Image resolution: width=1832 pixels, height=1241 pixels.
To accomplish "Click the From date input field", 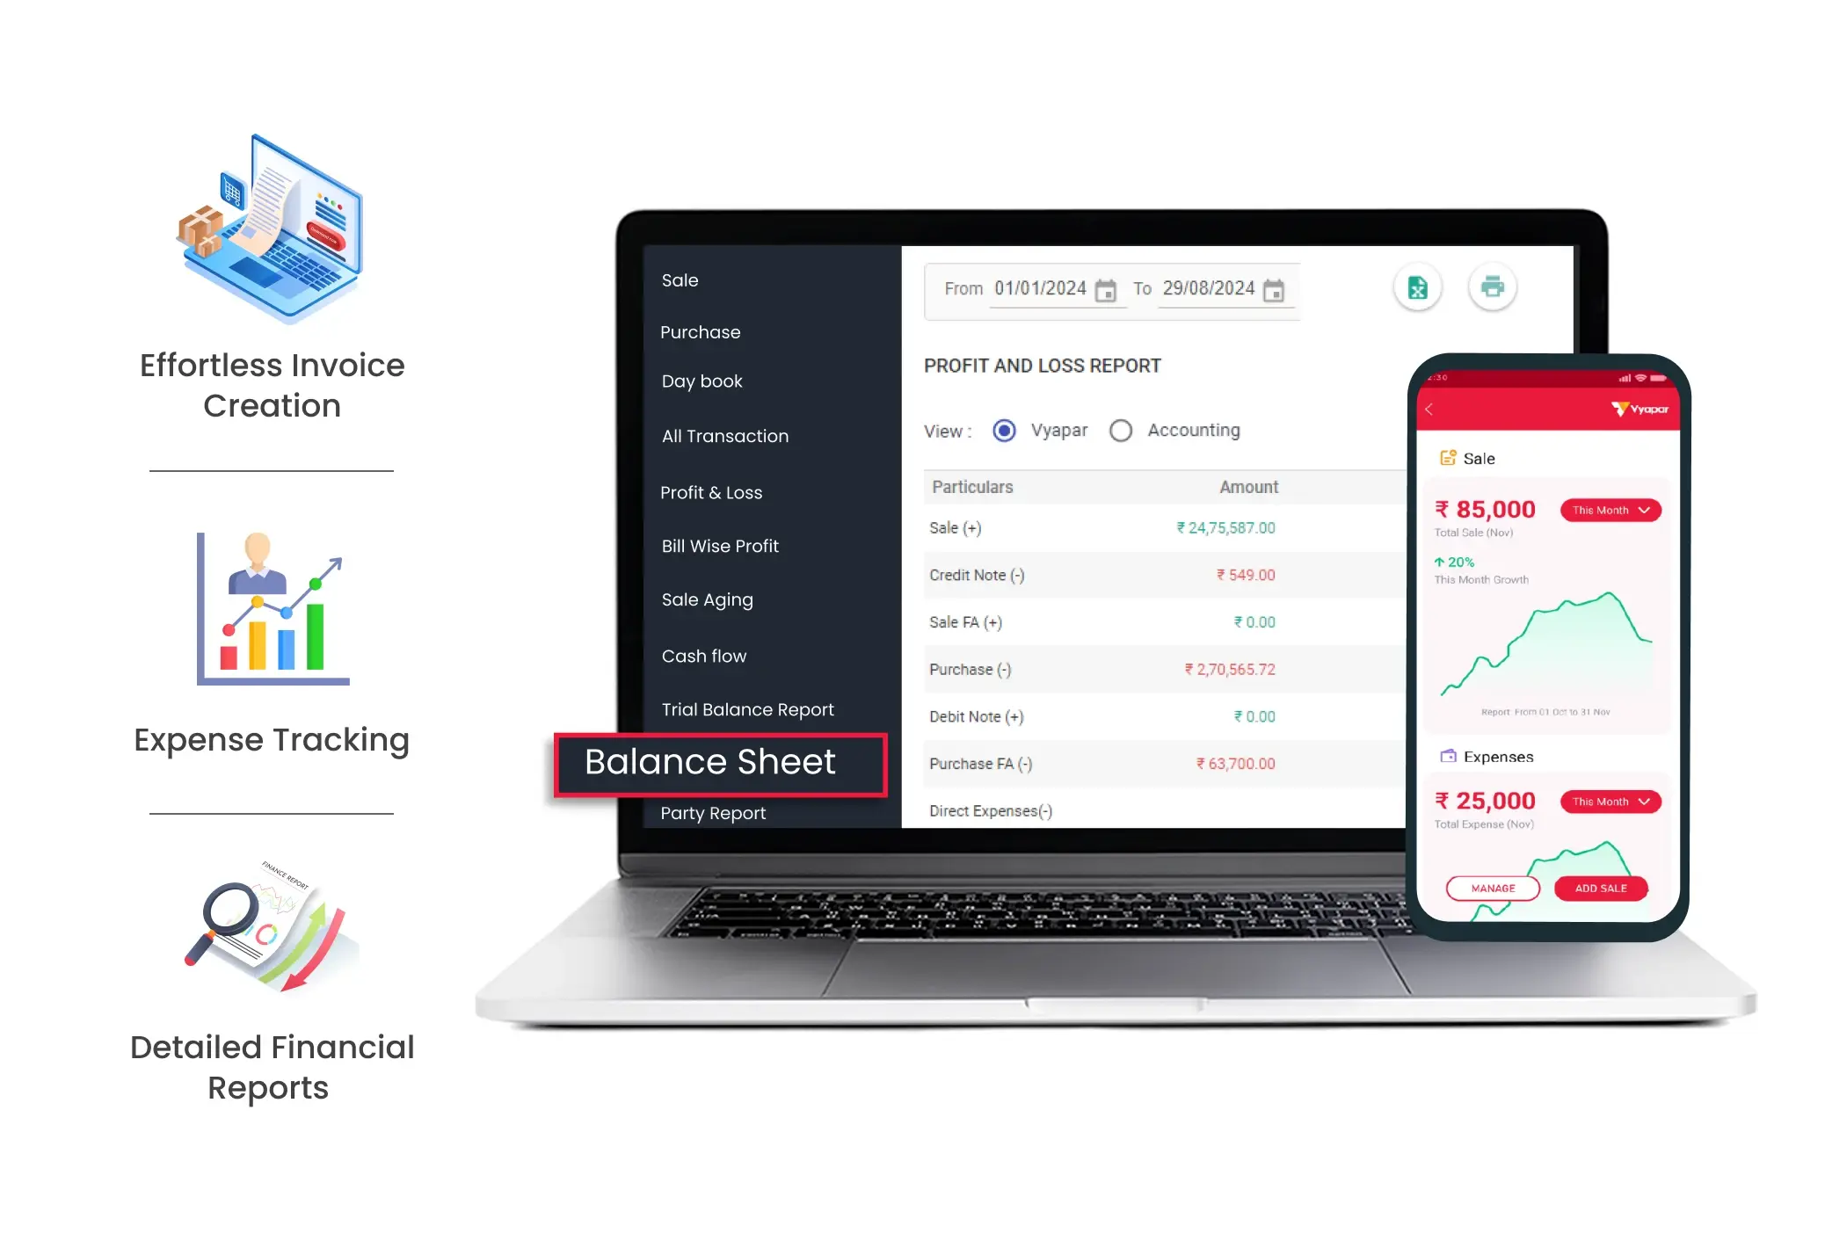I will pos(1040,288).
